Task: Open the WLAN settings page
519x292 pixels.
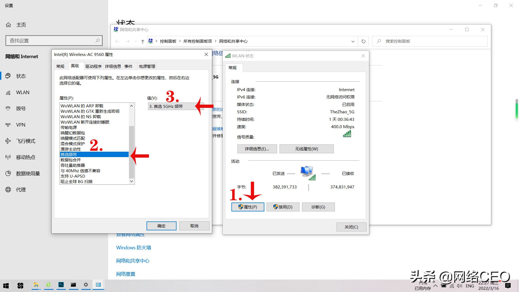Action: [23, 92]
